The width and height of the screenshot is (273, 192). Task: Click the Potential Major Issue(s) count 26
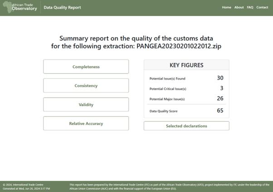coord(219,98)
